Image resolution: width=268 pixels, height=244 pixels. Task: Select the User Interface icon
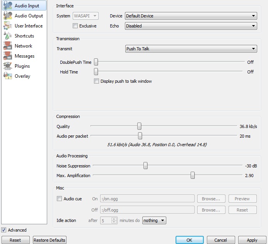[x=8, y=26]
